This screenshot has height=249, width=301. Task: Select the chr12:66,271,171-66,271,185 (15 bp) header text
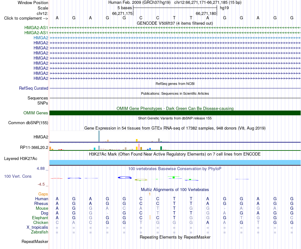click(x=208, y=3)
